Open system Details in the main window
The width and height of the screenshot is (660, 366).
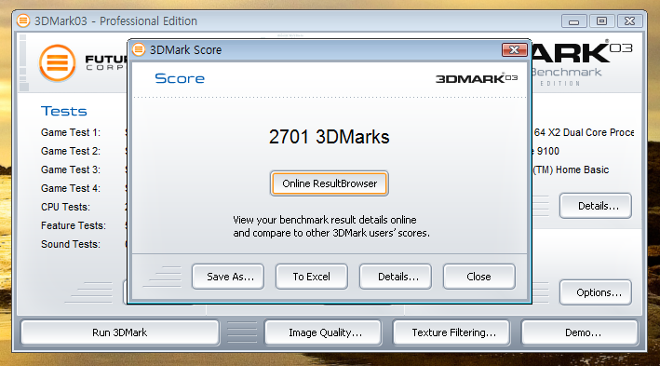coord(596,206)
